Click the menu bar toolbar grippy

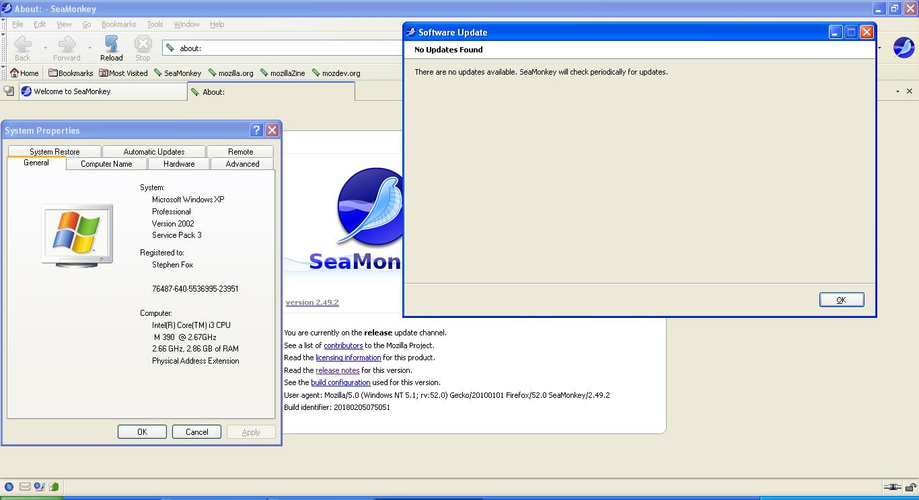coord(3,24)
